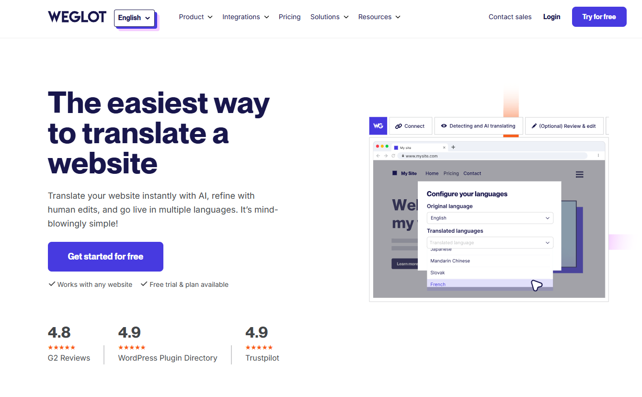642x397 pixels.
Task: Click Pricing in the mock site nav
Action: click(x=451, y=173)
